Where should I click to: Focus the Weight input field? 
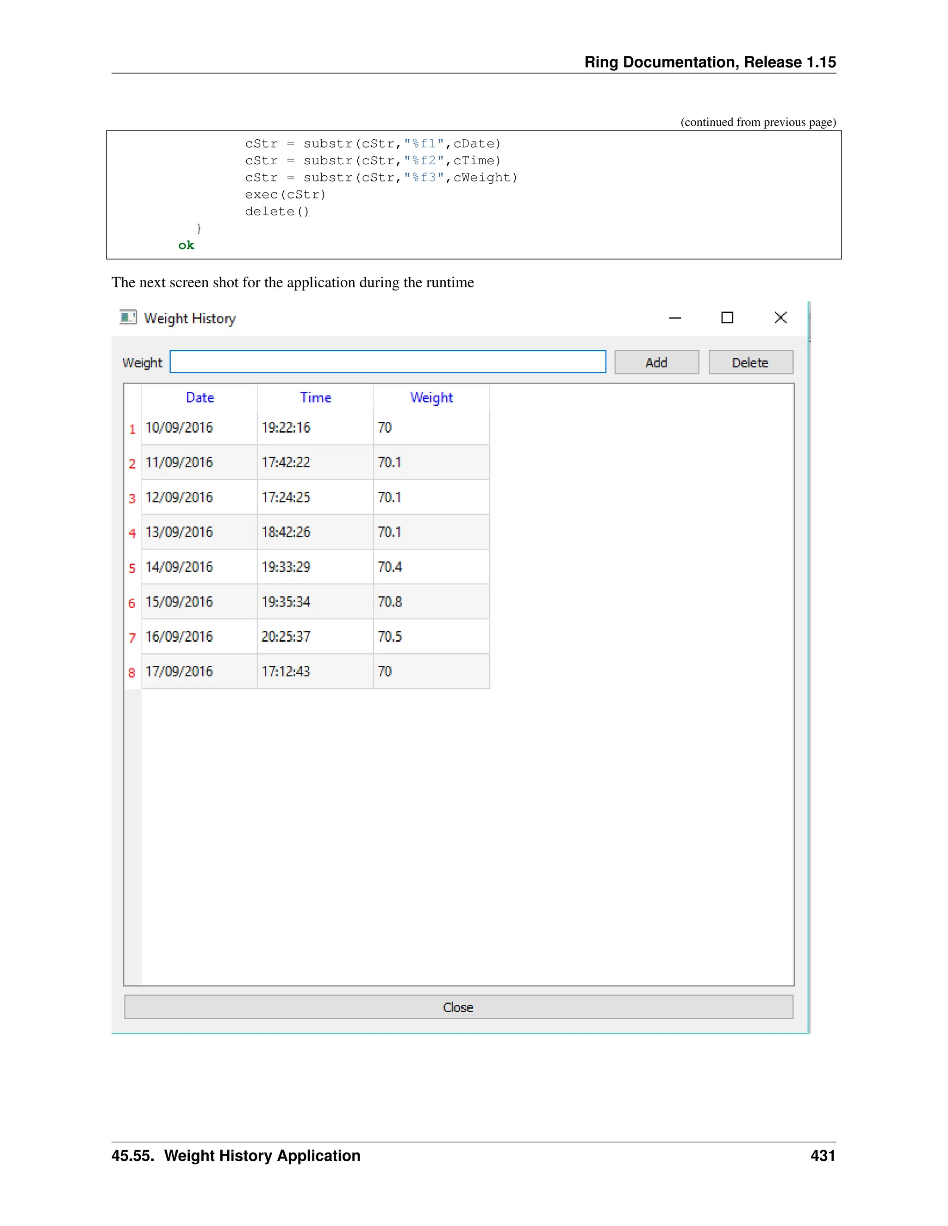tap(387, 362)
